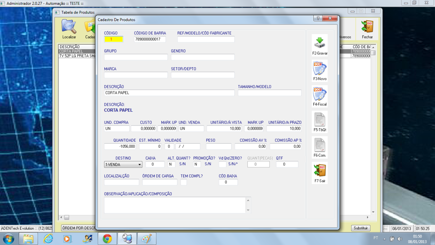Click the DESCRIÇÃO input field with CORTA PAPEL
Screen dimensions: 435x245
click(x=169, y=93)
